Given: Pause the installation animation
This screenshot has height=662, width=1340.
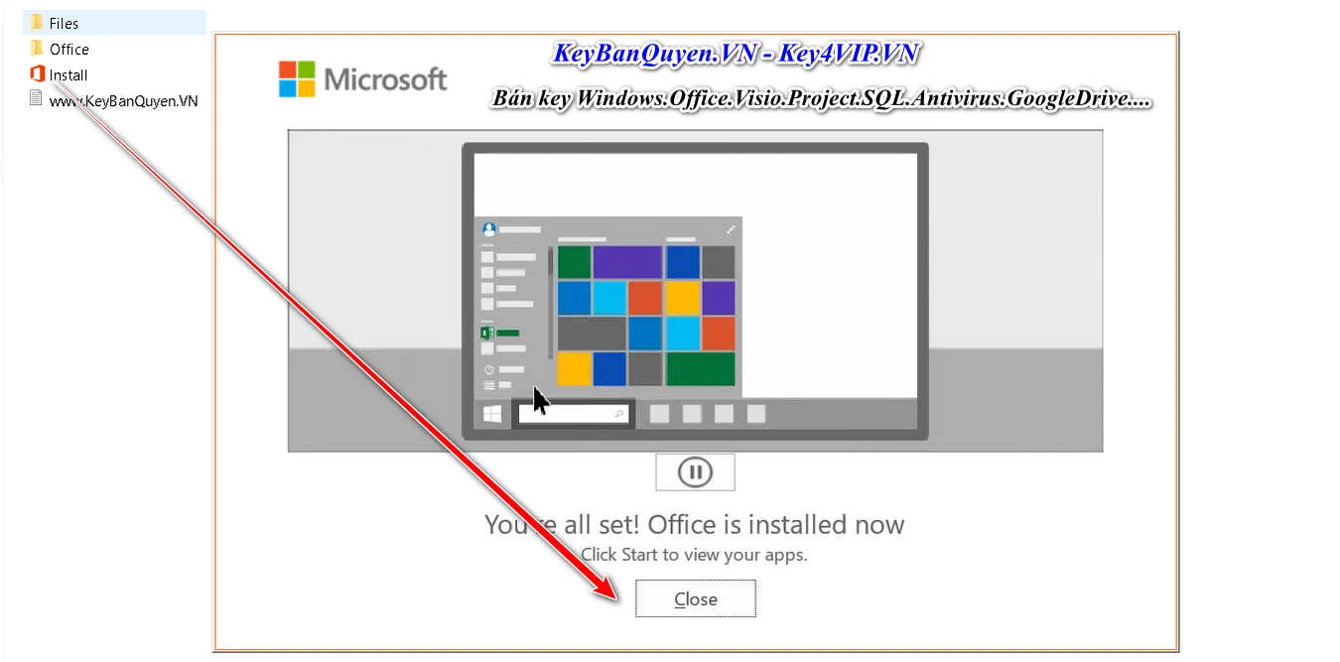Looking at the screenshot, I should tap(695, 472).
